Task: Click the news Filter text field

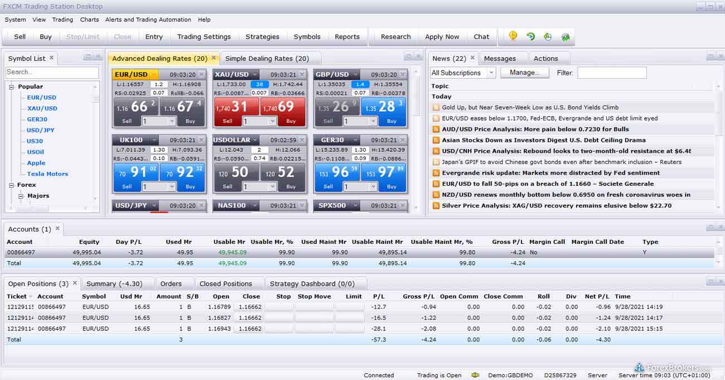Action: (611, 73)
